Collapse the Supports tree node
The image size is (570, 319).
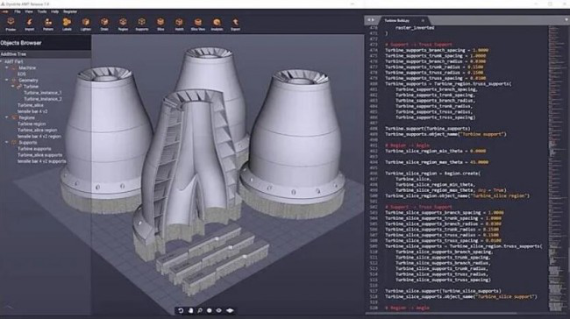pos(6,143)
